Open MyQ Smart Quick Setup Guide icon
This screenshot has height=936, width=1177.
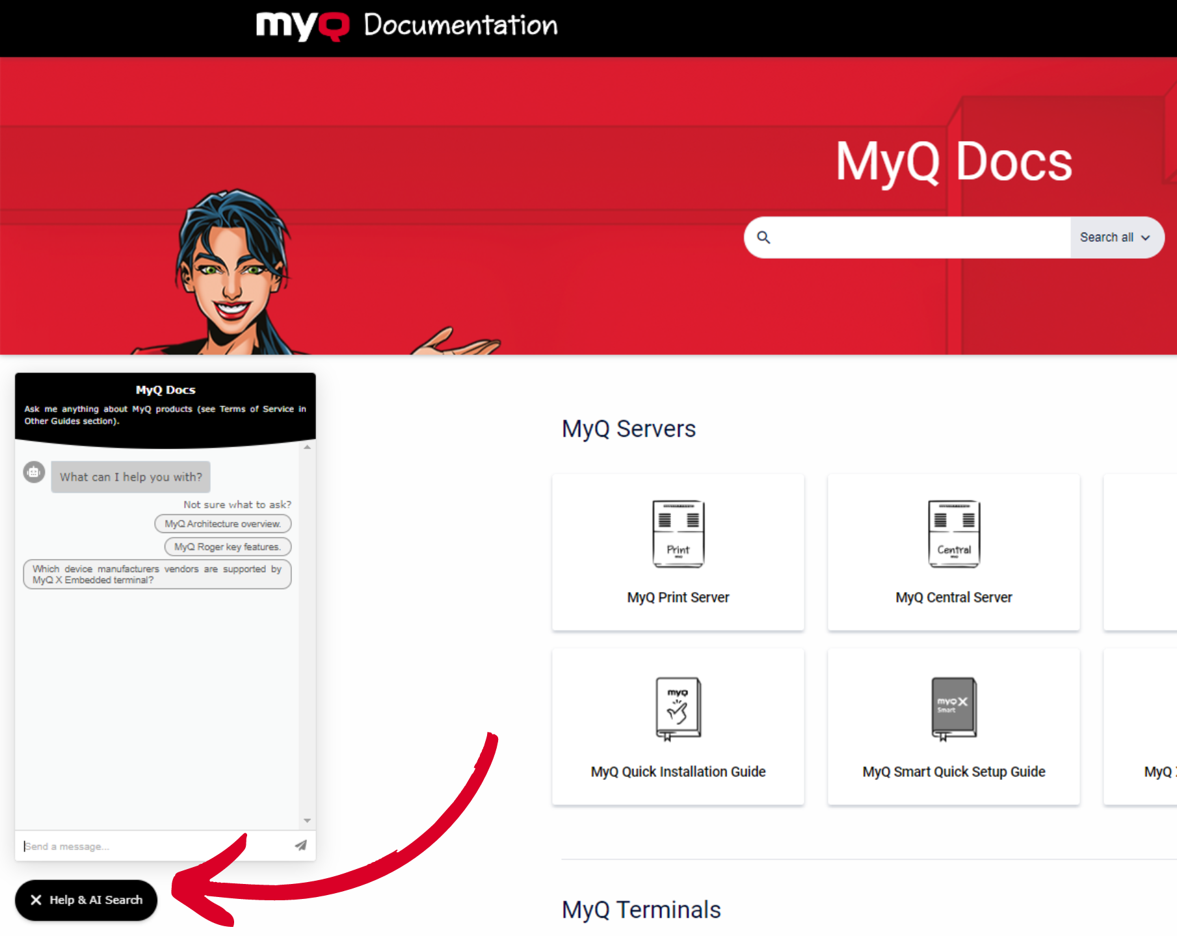[954, 708]
